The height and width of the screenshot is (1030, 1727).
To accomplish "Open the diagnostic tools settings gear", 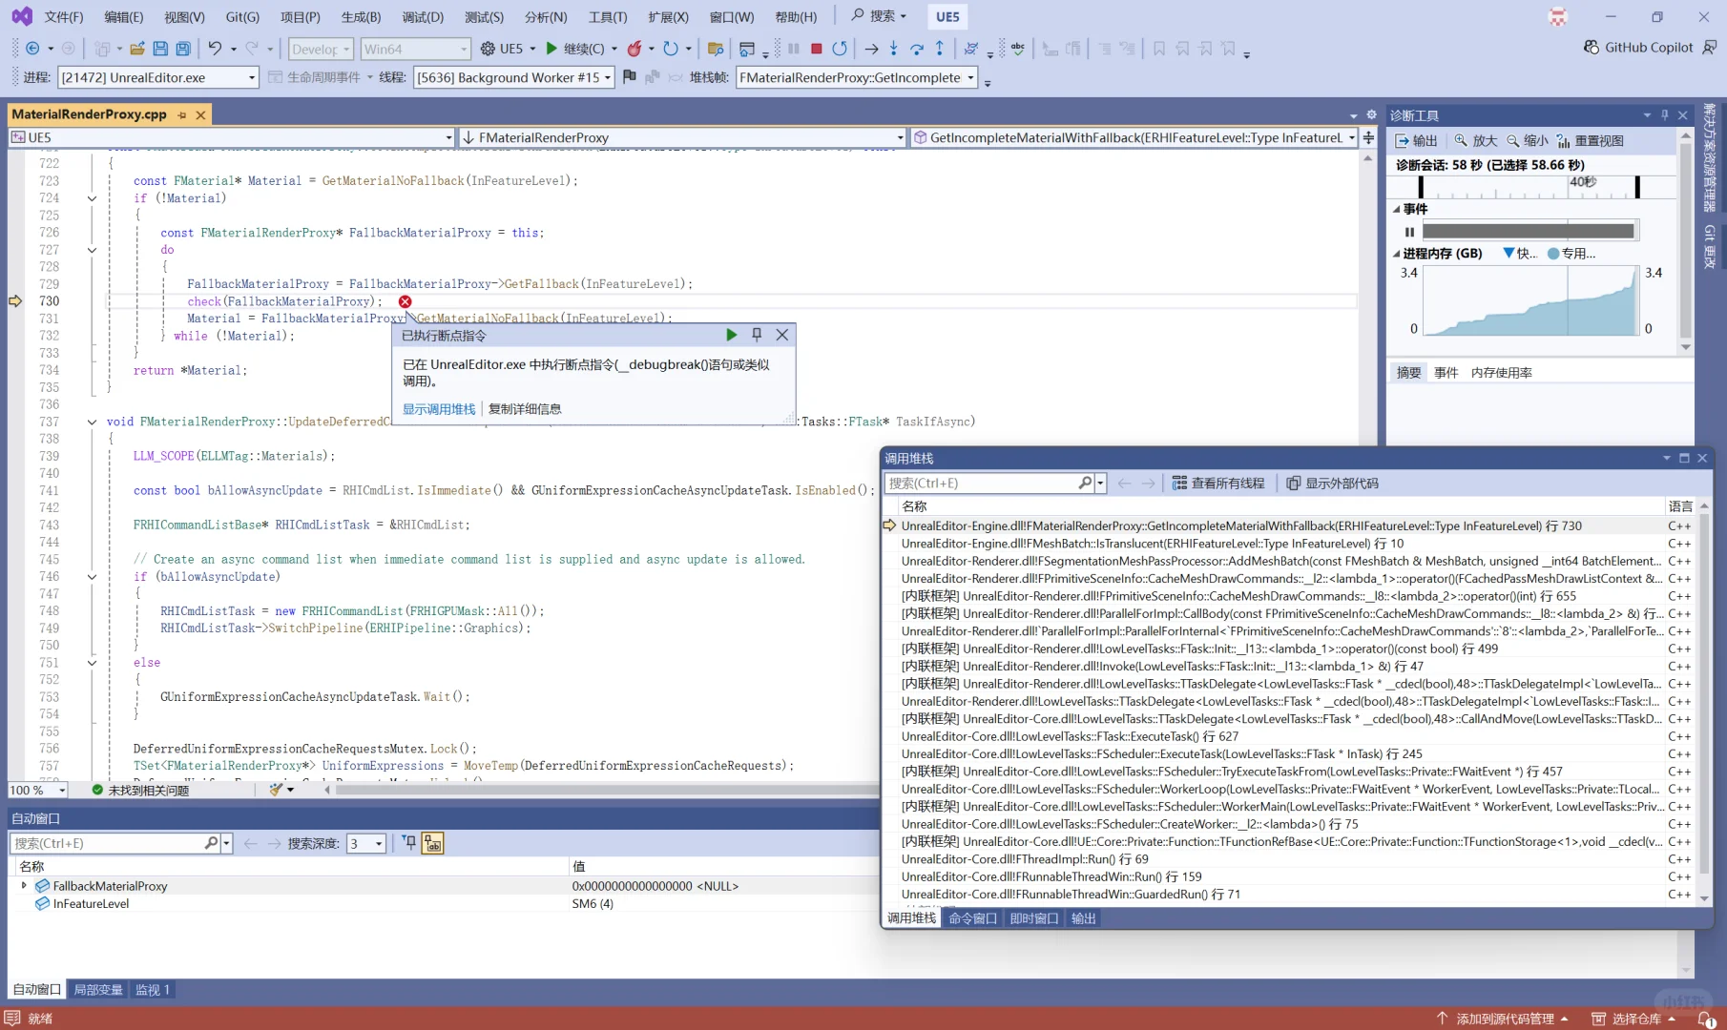I will (1371, 115).
